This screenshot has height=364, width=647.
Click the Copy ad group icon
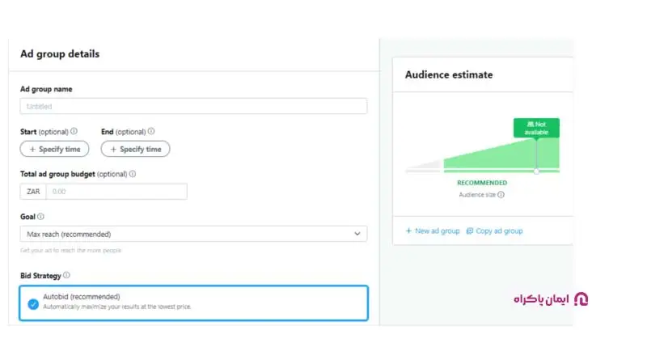470,231
